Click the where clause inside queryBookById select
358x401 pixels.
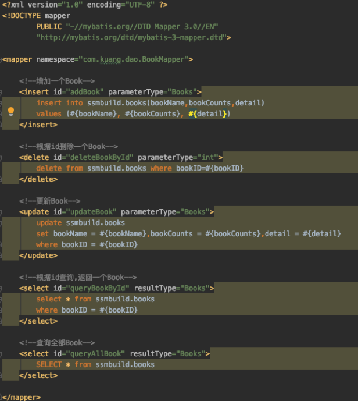tap(87, 310)
